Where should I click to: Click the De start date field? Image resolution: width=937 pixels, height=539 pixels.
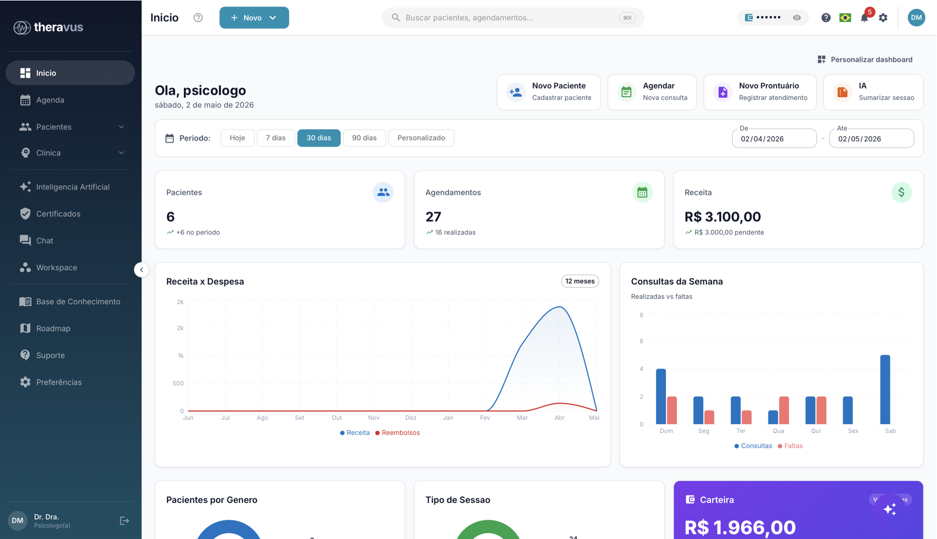pyautogui.click(x=774, y=138)
